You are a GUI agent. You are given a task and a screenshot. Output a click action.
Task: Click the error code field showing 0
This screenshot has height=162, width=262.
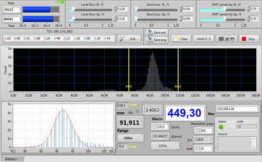[246, 127]
